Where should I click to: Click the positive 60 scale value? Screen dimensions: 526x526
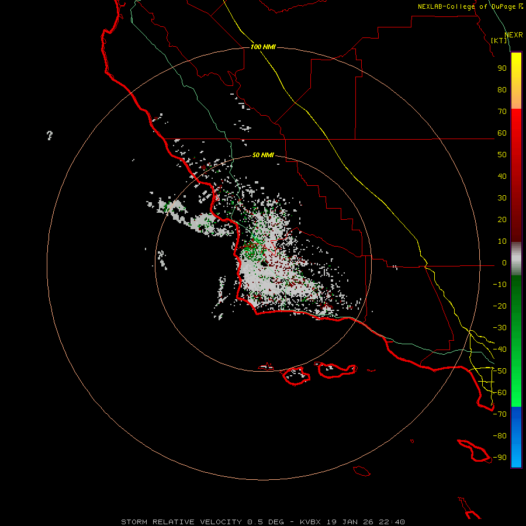(x=502, y=133)
